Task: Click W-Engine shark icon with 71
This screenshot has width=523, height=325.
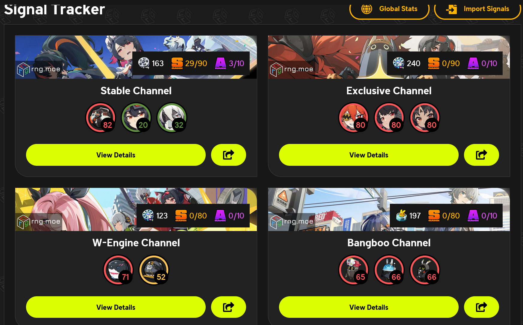Action: [x=118, y=270]
